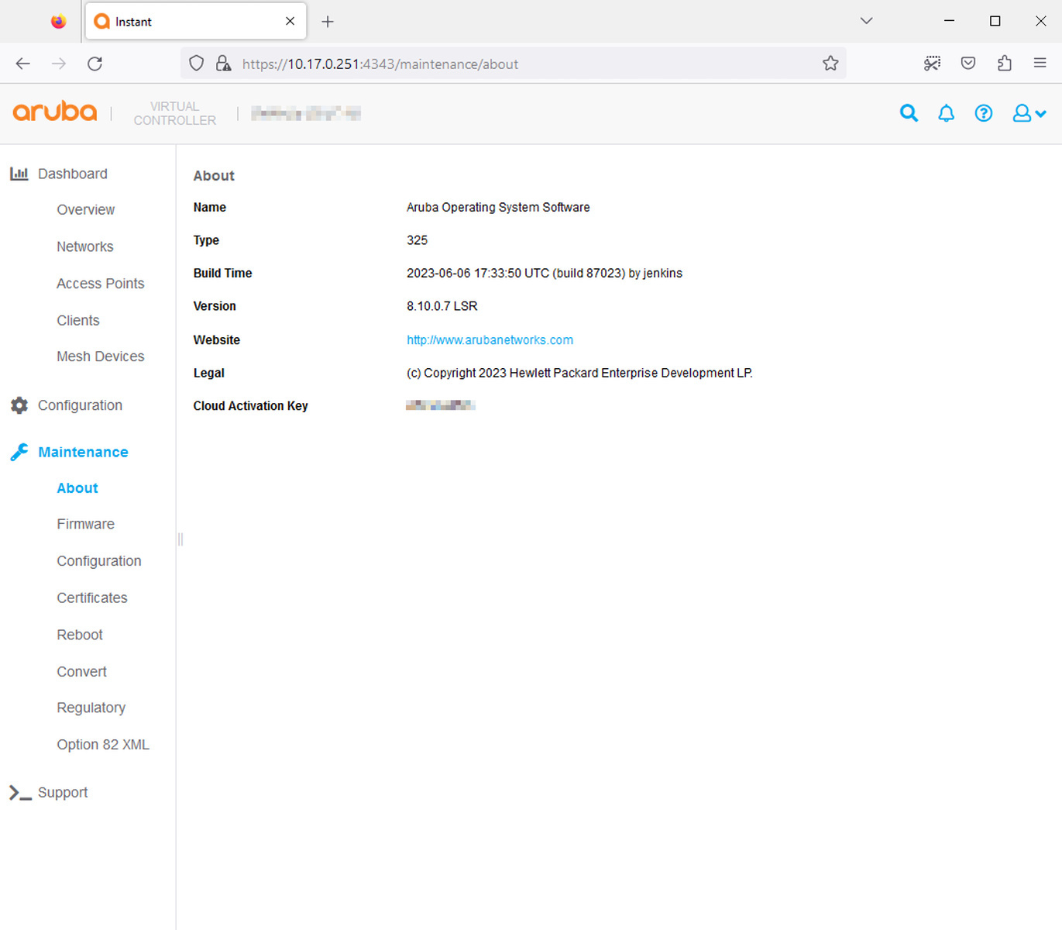The width and height of the screenshot is (1062, 930).
Task: Open the Certificates page
Action: [x=92, y=598]
